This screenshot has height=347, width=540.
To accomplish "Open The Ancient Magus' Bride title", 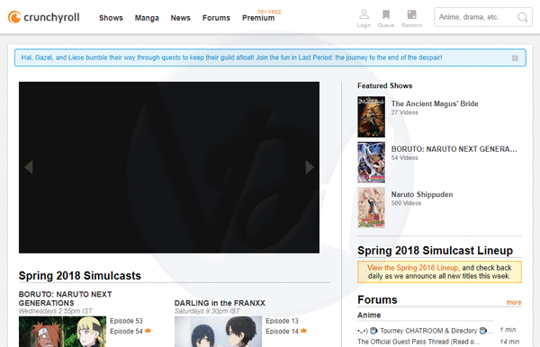I will tap(435, 103).
